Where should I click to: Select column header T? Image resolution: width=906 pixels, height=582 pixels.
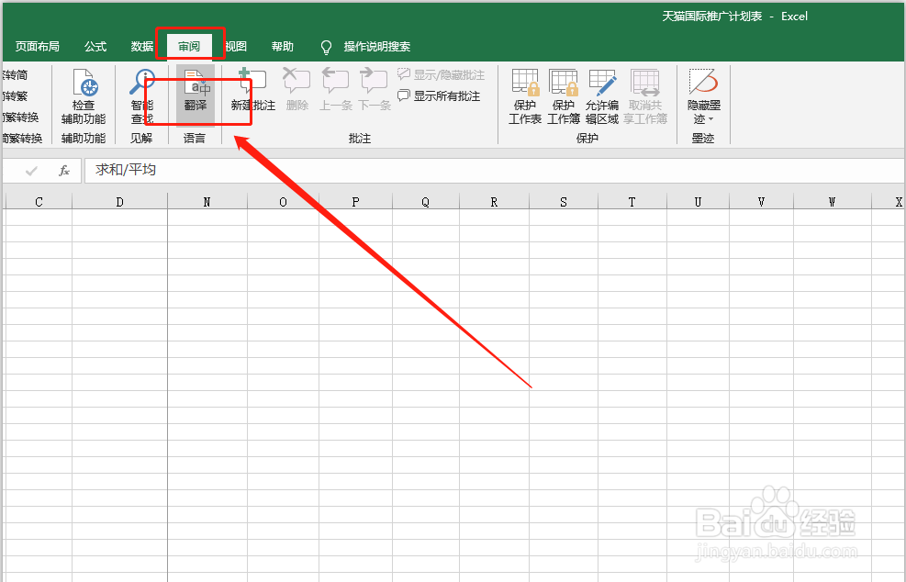click(632, 199)
